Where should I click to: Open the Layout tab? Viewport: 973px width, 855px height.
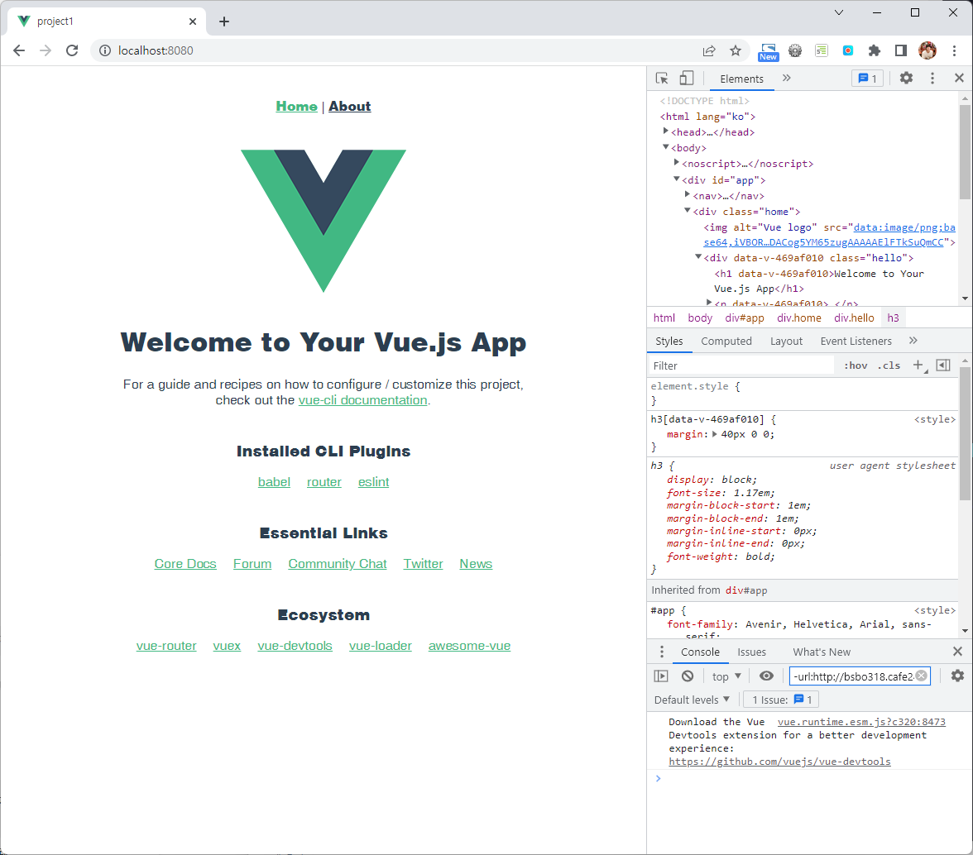pos(786,341)
